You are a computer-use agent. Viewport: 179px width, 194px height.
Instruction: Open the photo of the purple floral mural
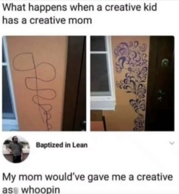pyautogui.click(x=132, y=83)
